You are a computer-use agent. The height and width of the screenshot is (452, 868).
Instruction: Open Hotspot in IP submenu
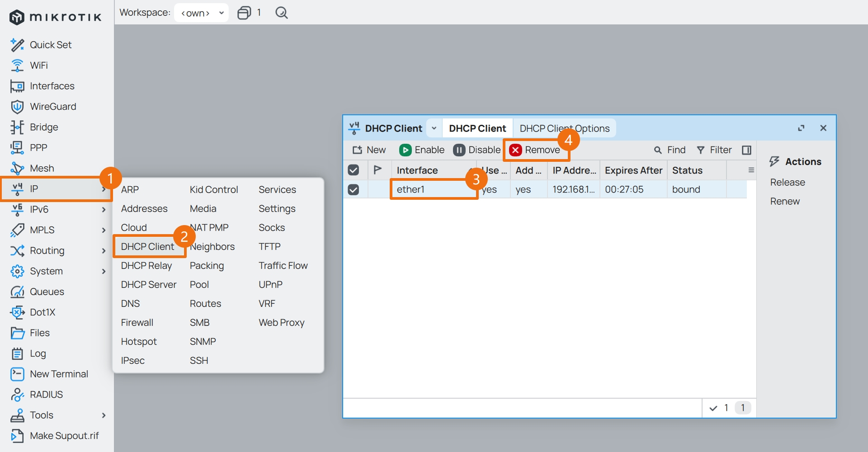[139, 342]
